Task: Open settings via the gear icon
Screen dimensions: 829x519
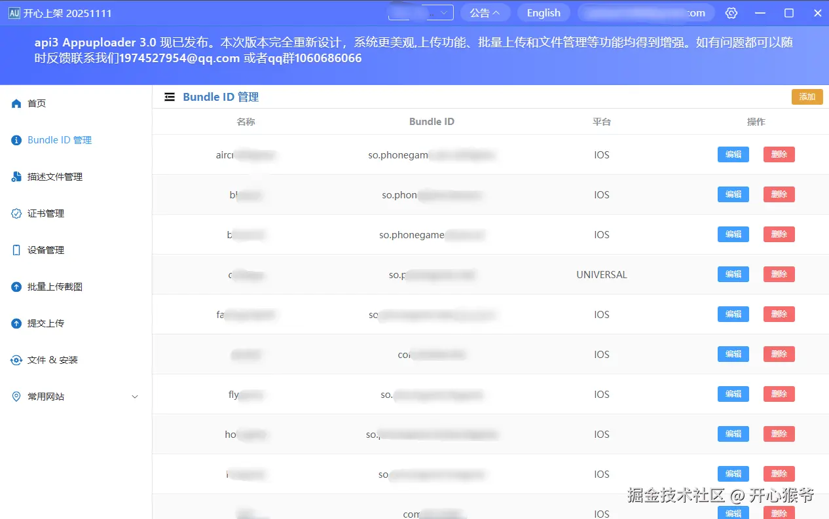Action: point(731,13)
